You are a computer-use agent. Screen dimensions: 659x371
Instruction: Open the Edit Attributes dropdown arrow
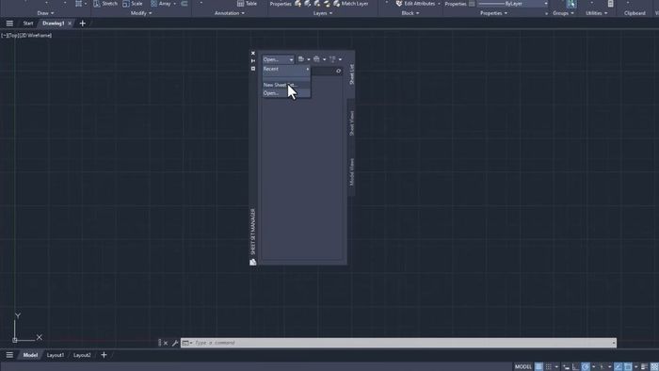coord(440,4)
